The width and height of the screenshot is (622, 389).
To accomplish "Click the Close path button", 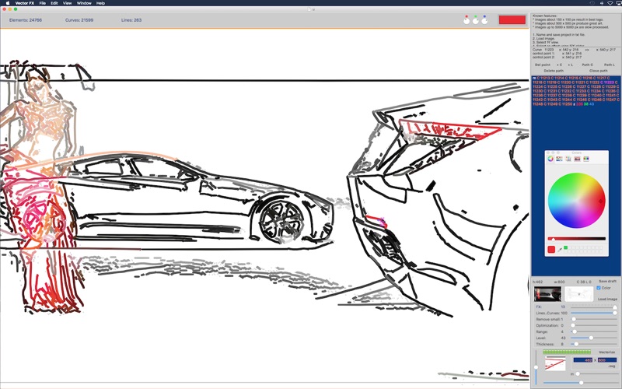I will (x=599, y=71).
